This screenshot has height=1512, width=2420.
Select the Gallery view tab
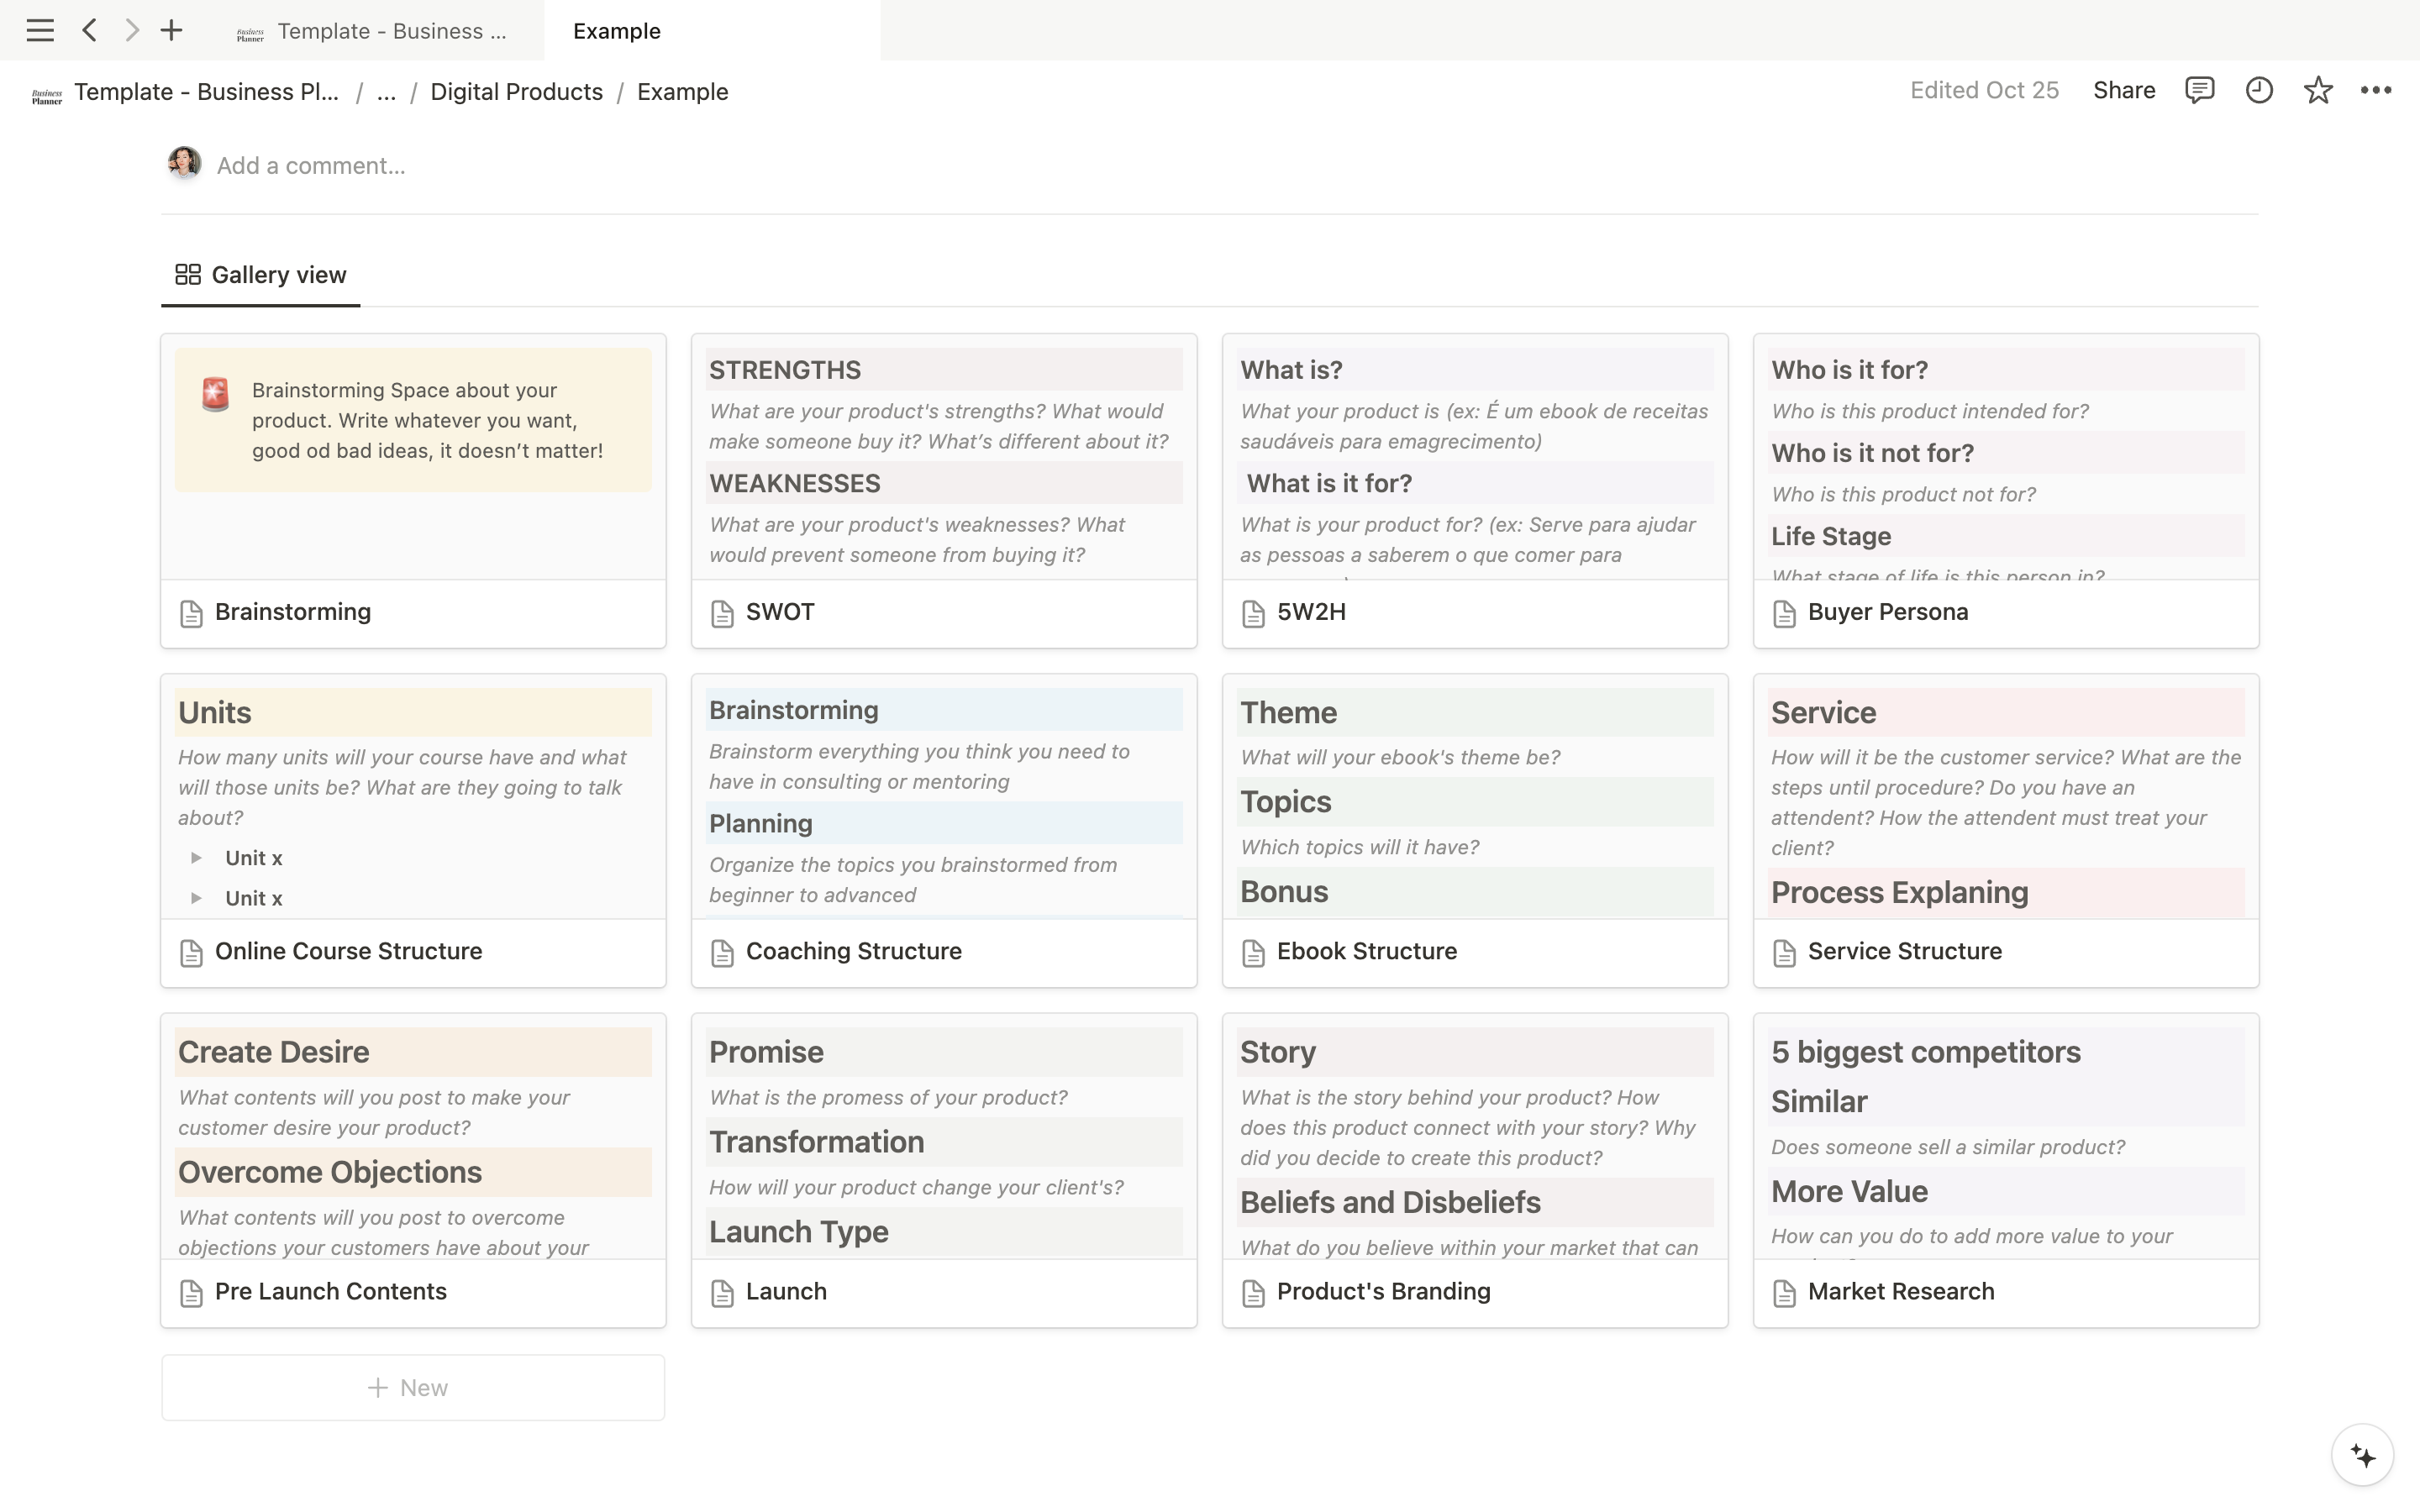pos(261,275)
